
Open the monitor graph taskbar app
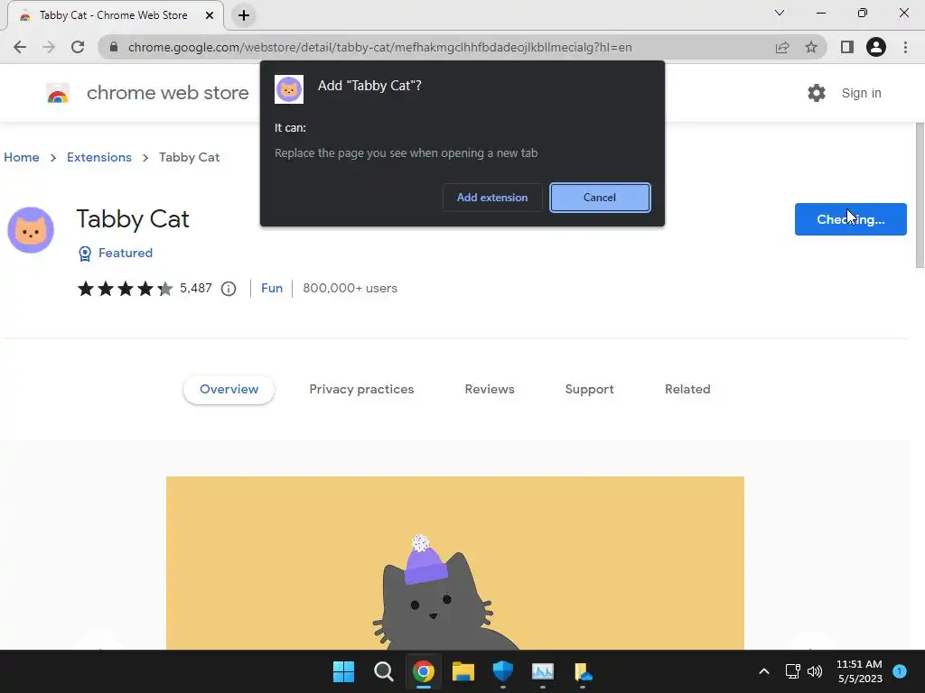pos(543,671)
